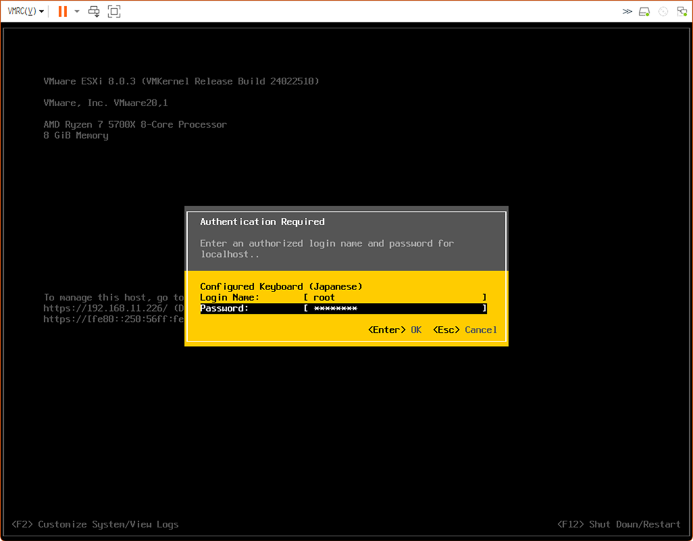This screenshot has height=541, width=693.
Task: Click <Enter> OK in the authentication dialog
Action: (395, 330)
